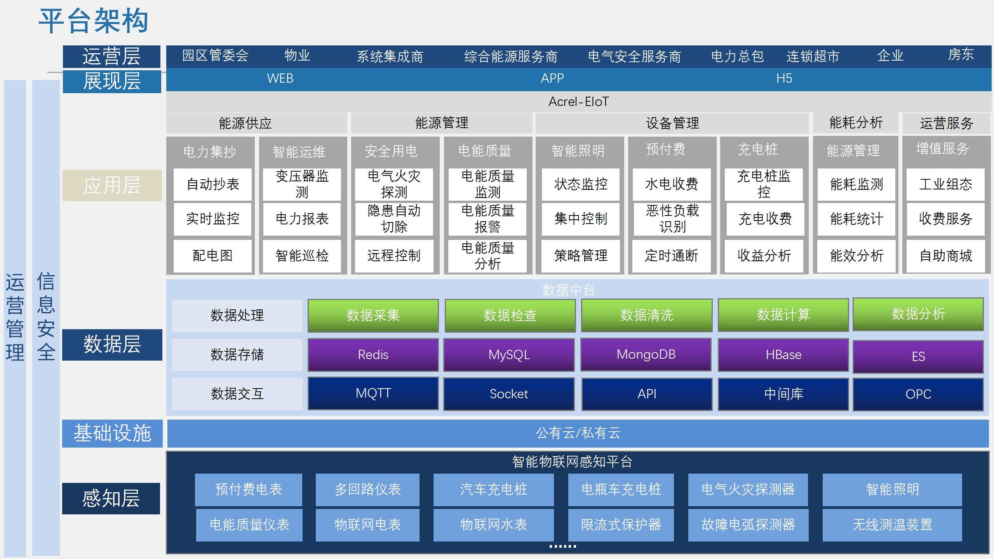Select the MQTT data interaction block
Viewport: 994px width, 559px height.
tap(373, 394)
